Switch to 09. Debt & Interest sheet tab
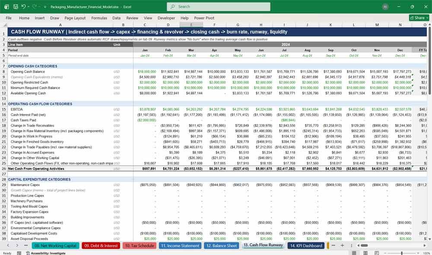The width and height of the screenshot is (432, 255). tap(101, 246)
